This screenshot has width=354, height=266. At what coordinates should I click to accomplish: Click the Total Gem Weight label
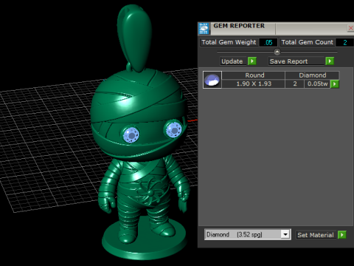point(229,42)
